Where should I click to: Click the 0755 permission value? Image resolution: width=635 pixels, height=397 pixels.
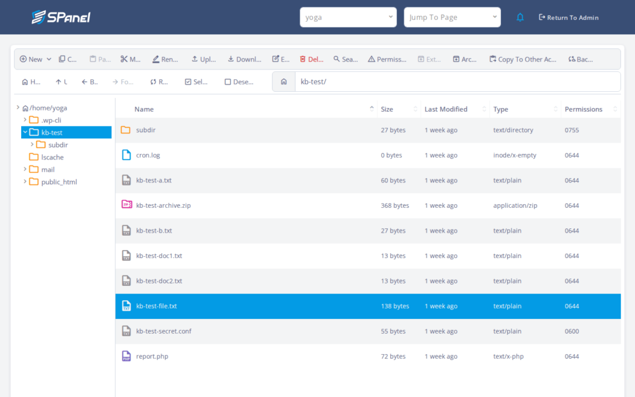tap(572, 130)
